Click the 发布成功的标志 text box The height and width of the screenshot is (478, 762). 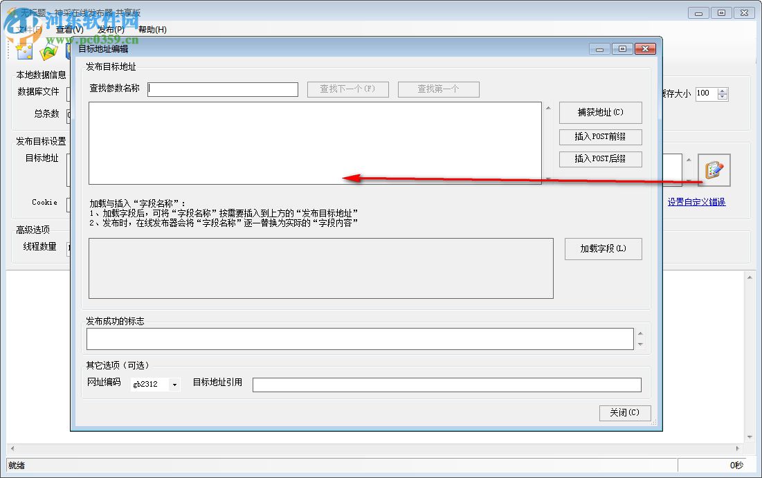[360, 339]
